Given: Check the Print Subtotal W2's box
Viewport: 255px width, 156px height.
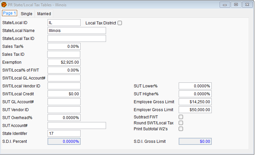Looking at the screenshot, I should (x=181, y=129).
